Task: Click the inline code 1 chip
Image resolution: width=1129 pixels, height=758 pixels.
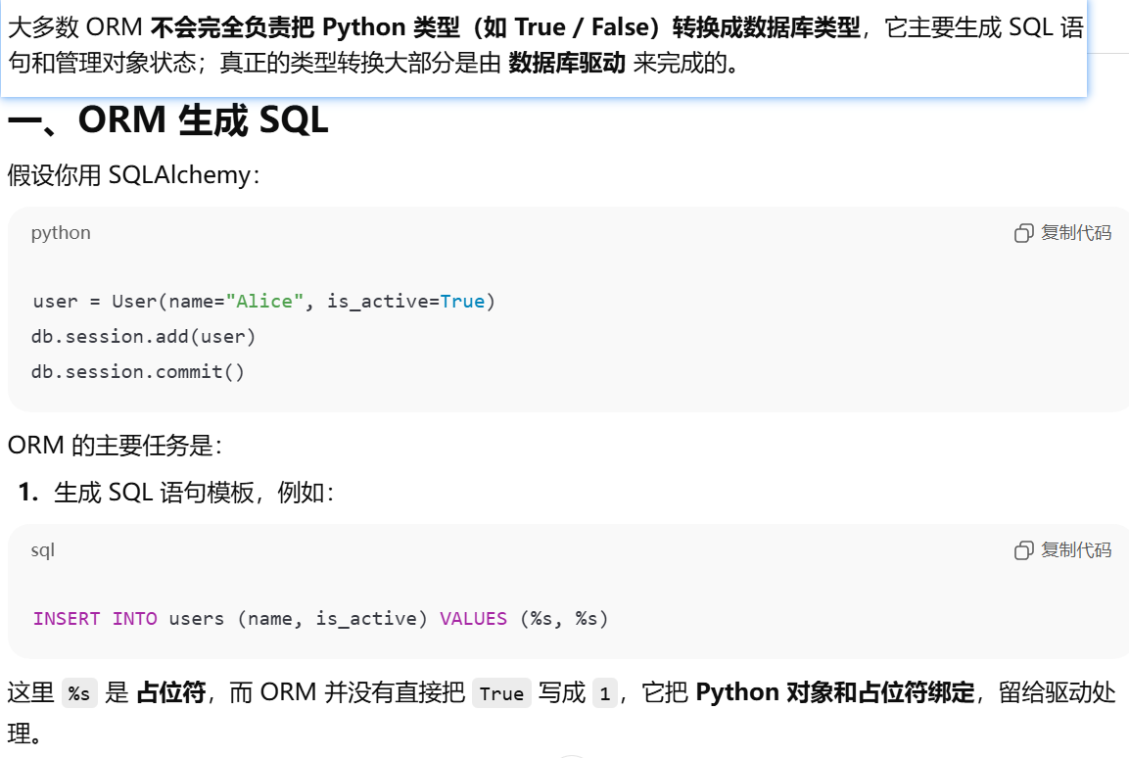Action: click(x=605, y=693)
